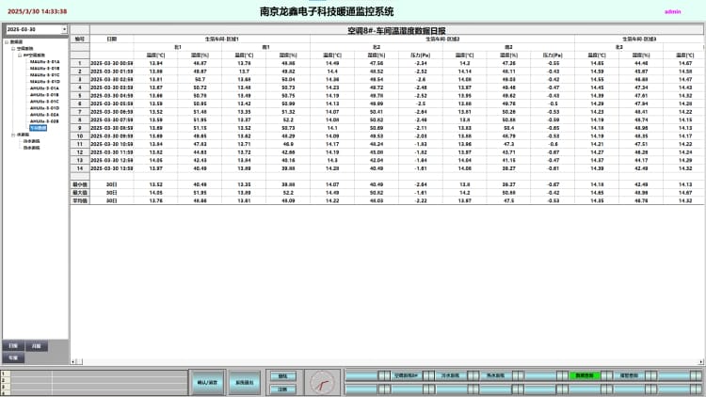The image size is (706, 397).
Task: Switch to the 日报 daily report
Action: coord(13,346)
